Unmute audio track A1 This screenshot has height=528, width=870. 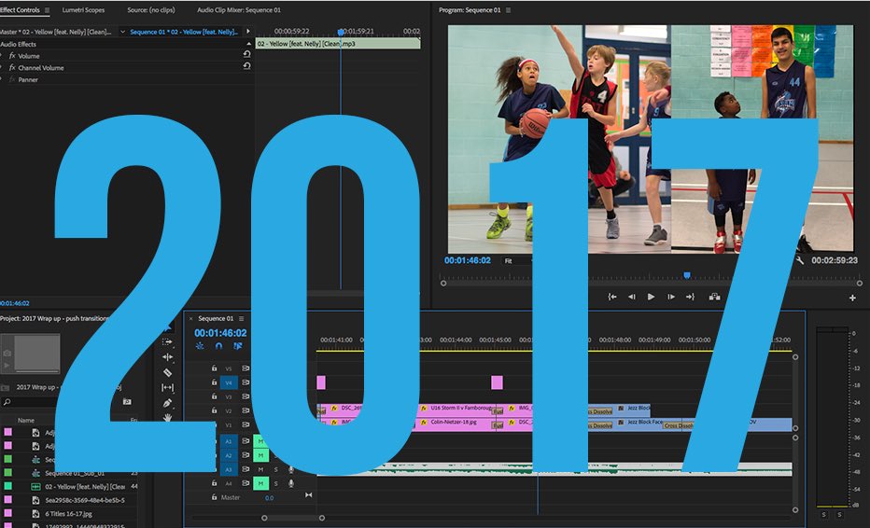260,441
